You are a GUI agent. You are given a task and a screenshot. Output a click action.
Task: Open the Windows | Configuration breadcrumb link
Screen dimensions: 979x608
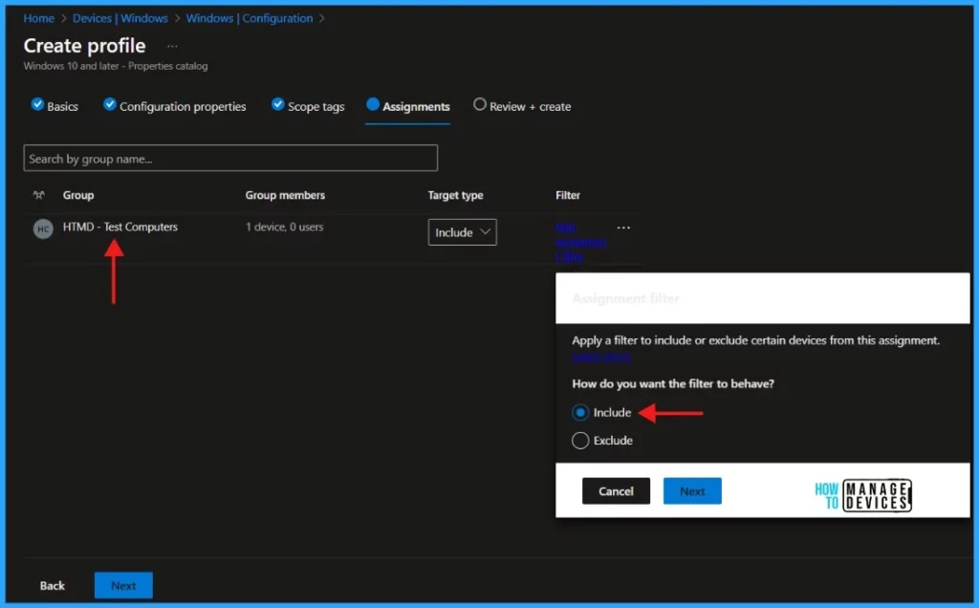tap(250, 18)
